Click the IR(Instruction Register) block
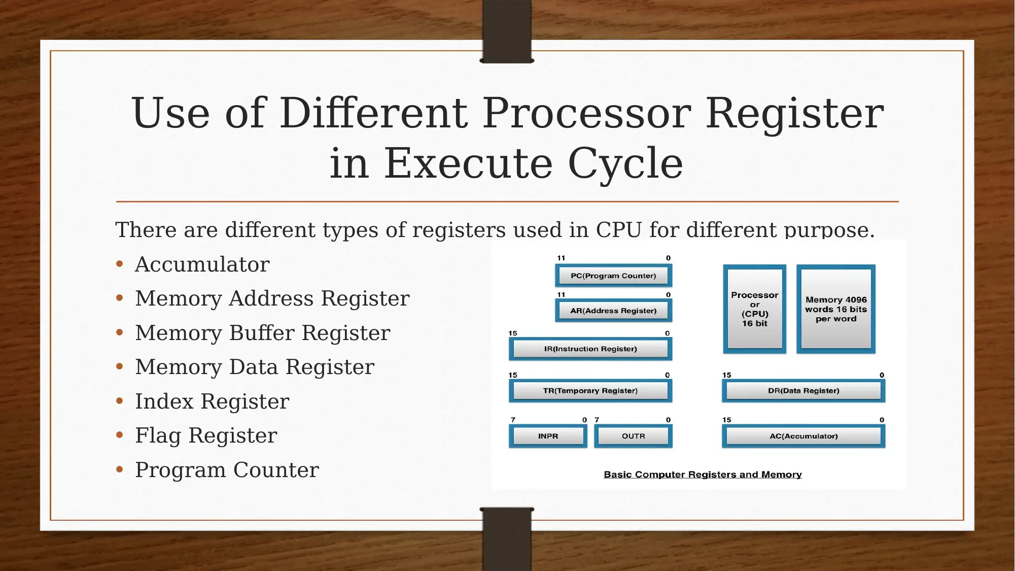Viewport: 1015px width, 571px height. (592, 348)
